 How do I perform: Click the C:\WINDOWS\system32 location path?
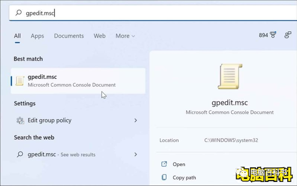(231, 140)
